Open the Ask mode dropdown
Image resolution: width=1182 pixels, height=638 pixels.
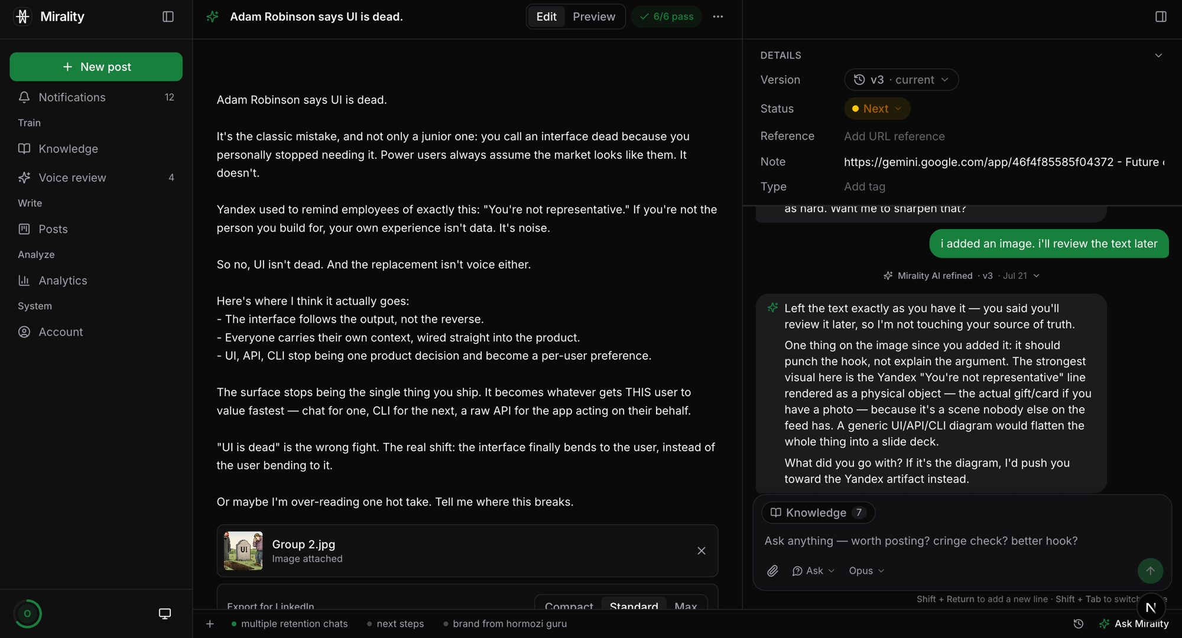point(813,571)
